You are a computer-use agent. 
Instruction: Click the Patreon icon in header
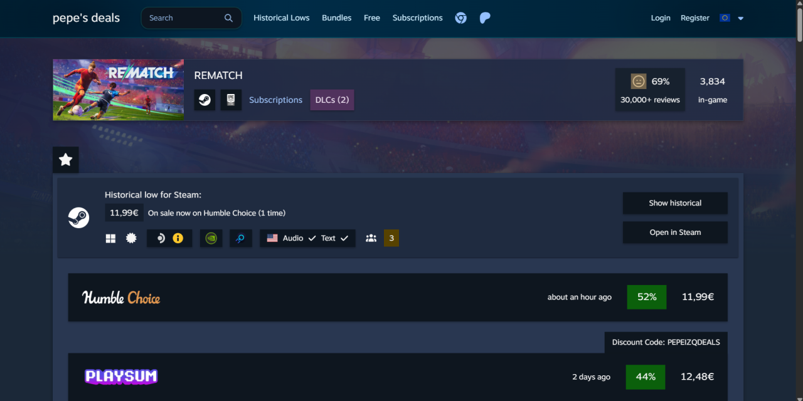[485, 18]
